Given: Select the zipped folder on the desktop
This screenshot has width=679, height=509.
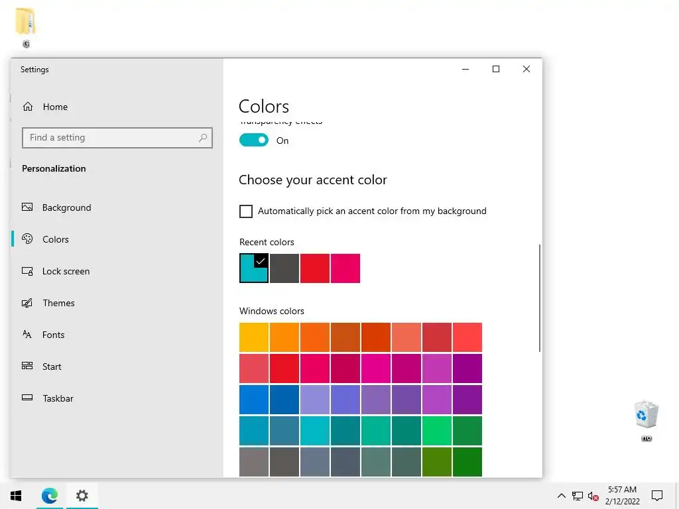Looking at the screenshot, I should coord(26,27).
